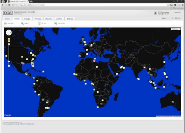Viewport: 185px width, 133px height.
Task: Click the asset marker in Sri Lanka
Action: pos(138,79)
